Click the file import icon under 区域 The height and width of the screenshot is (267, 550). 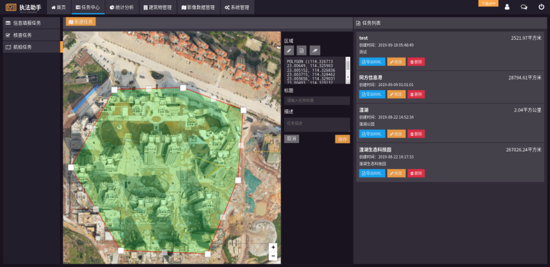(x=301, y=50)
